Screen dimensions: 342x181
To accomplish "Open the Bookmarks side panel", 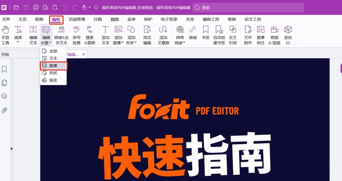I will (x=4, y=69).
